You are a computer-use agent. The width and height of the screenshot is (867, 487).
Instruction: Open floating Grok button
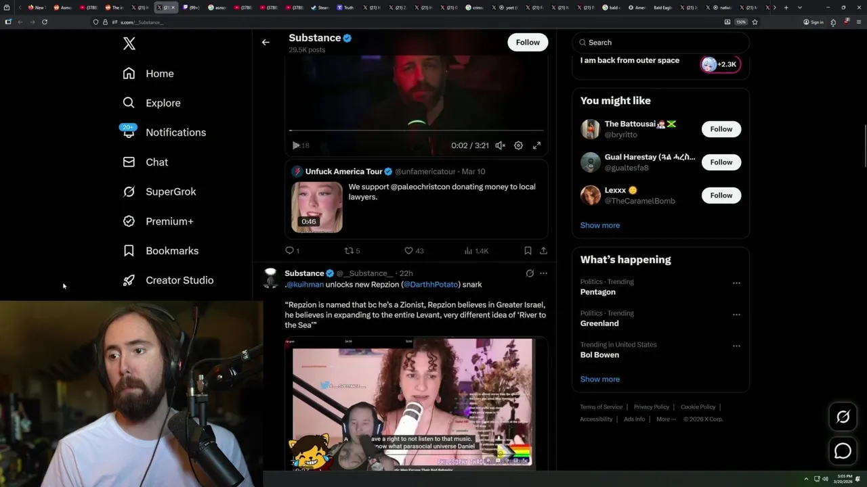pyautogui.click(x=843, y=417)
